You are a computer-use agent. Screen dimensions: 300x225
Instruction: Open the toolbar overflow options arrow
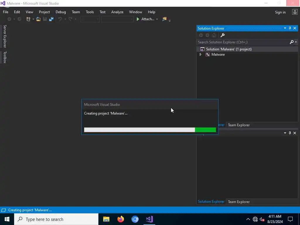(170, 20)
